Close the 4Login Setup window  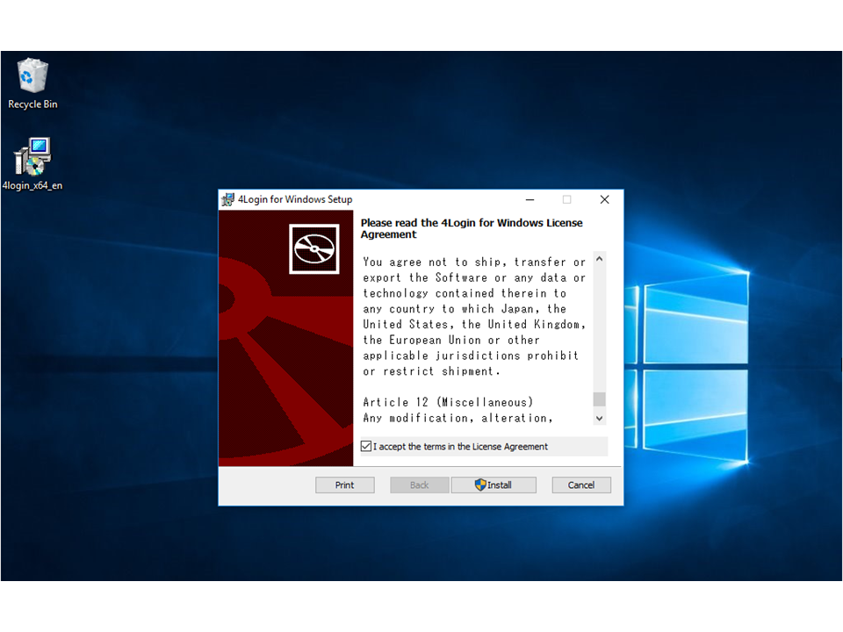point(604,199)
